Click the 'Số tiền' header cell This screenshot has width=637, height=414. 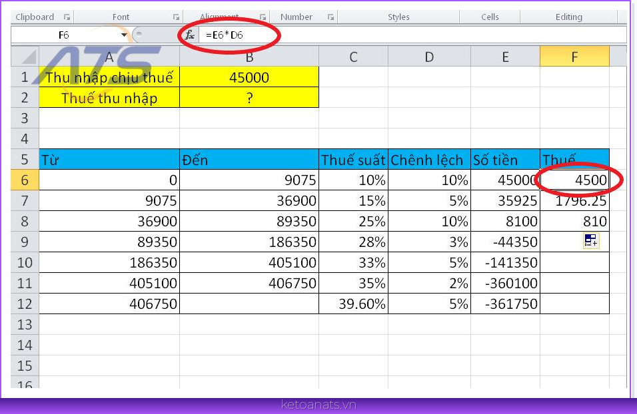505,160
